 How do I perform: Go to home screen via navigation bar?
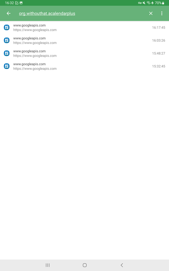[85, 265]
